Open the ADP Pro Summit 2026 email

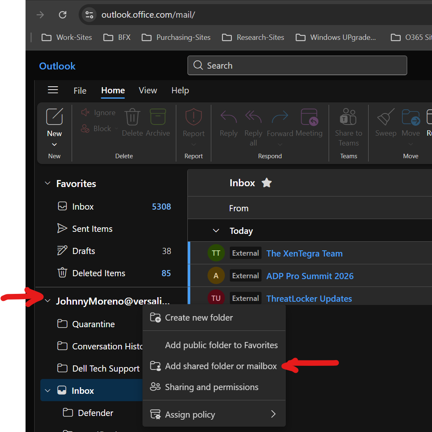(310, 276)
